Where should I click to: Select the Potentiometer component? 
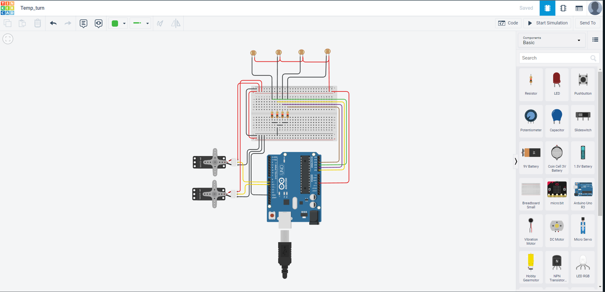531,121
